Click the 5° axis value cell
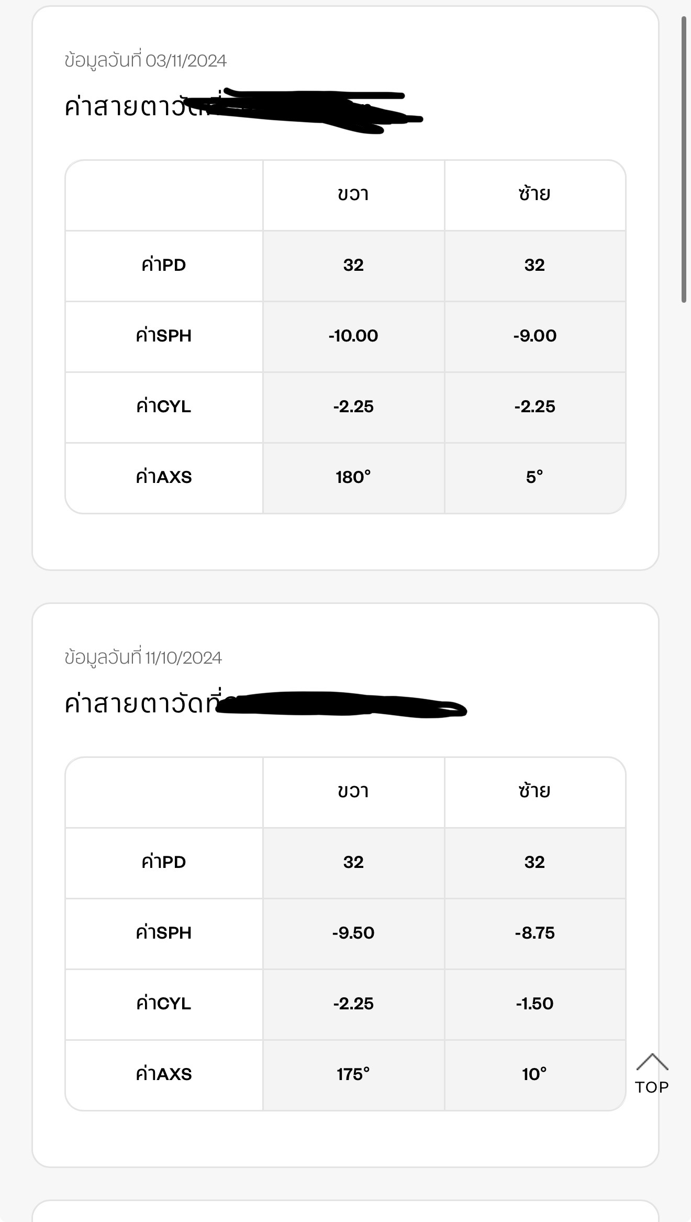 (534, 477)
